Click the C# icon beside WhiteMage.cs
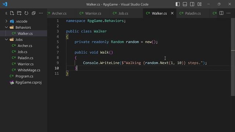235x132 pixels. pos(14,70)
